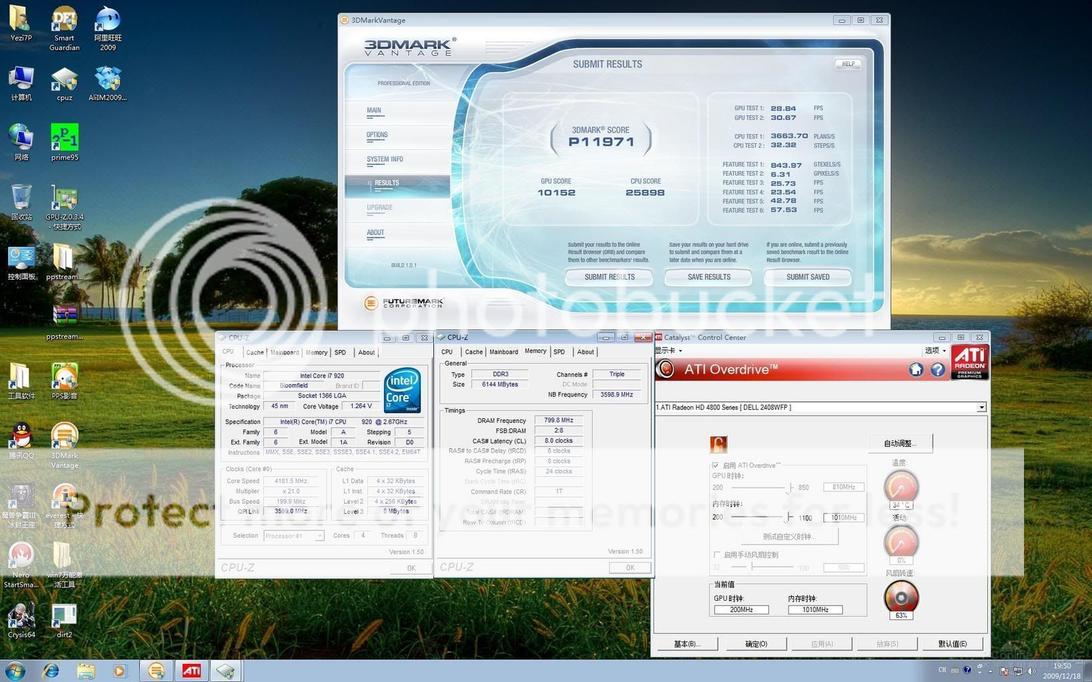1092x682 pixels.
Task: Switch to the SPD tab in the CPU-Z Memory window
Action: point(559,352)
